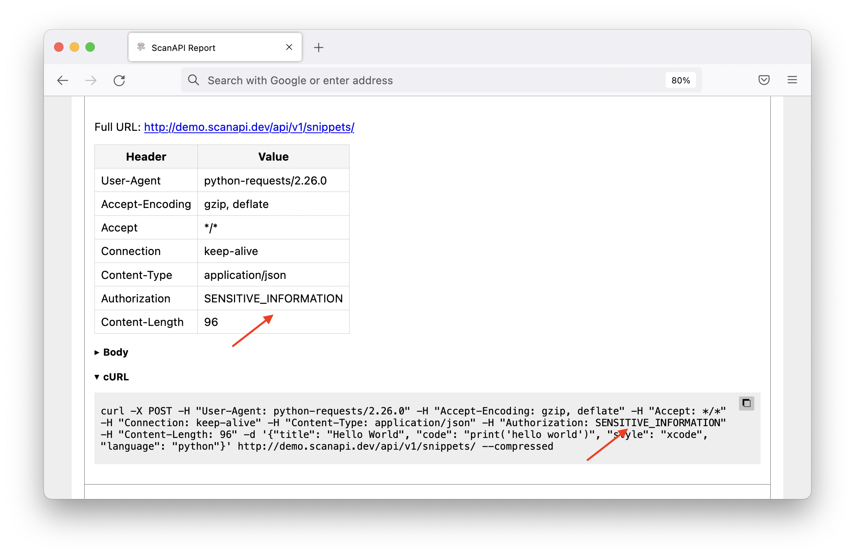
Task: Open the demo.scanapi.dev snippets link
Action: pyautogui.click(x=249, y=127)
